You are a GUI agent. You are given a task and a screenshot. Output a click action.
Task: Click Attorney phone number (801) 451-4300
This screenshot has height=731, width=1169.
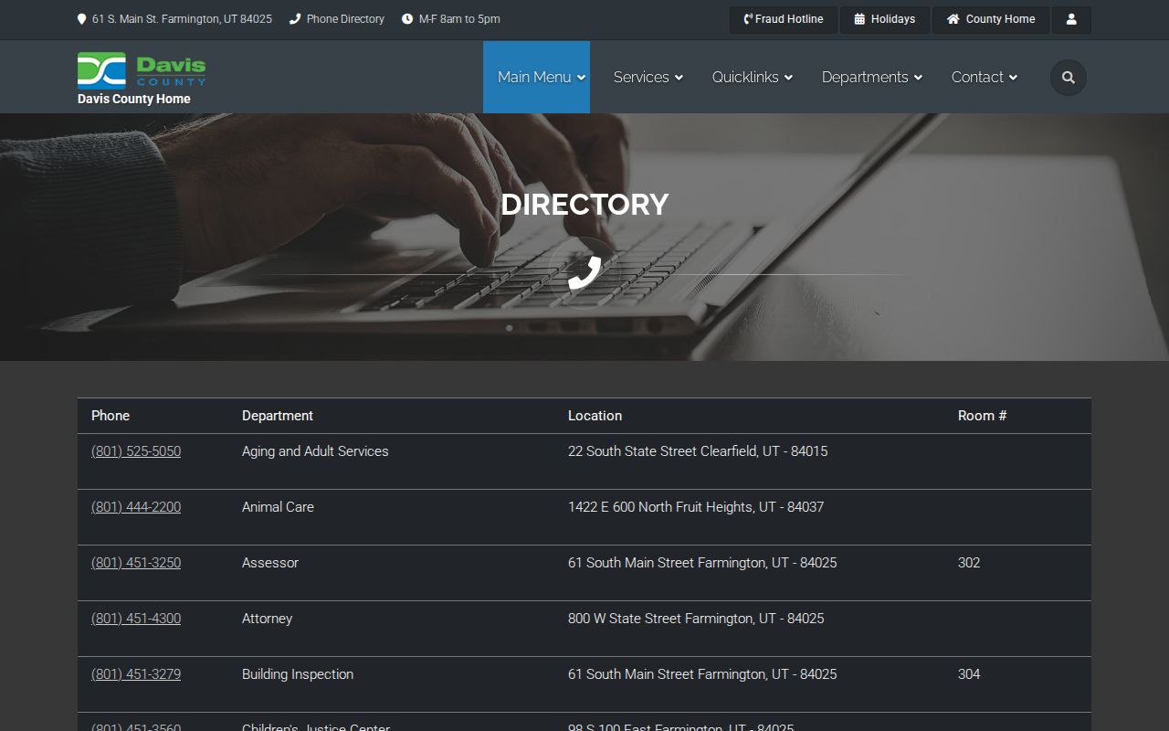coord(136,619)
